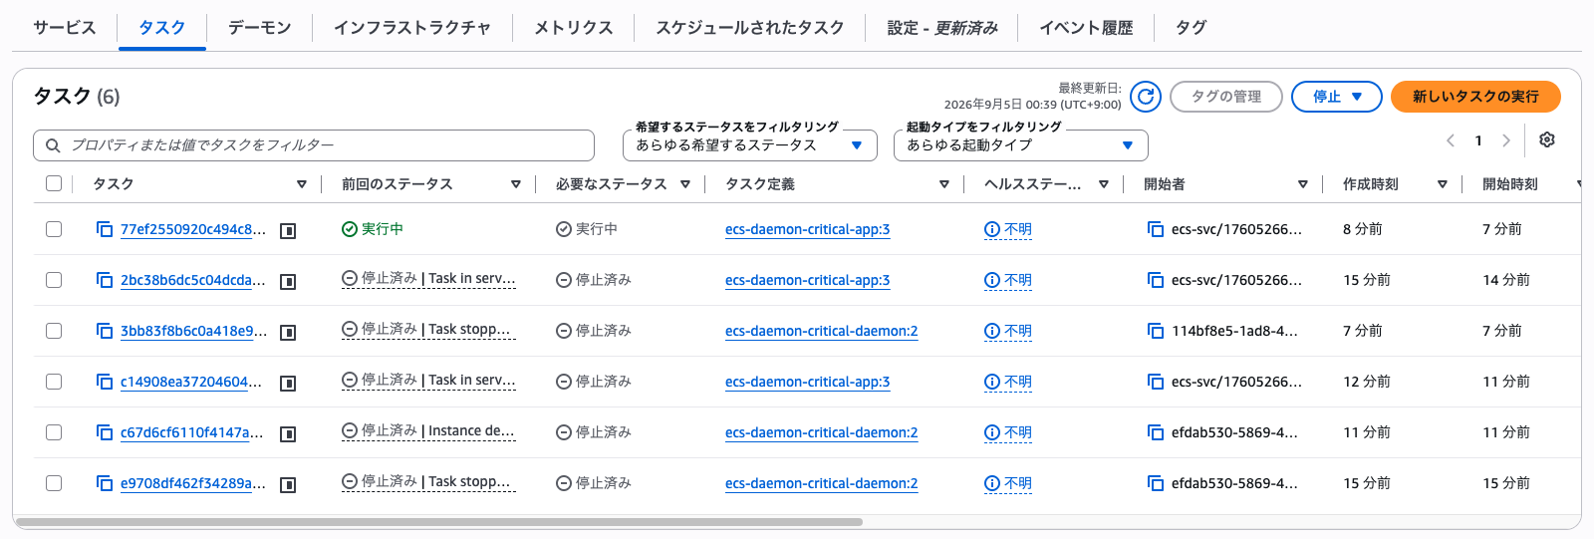Click the 実行中 running status of task 77ef2550920c494c8
This screenshot has width=1594, height=539.
tap(373, 229)
